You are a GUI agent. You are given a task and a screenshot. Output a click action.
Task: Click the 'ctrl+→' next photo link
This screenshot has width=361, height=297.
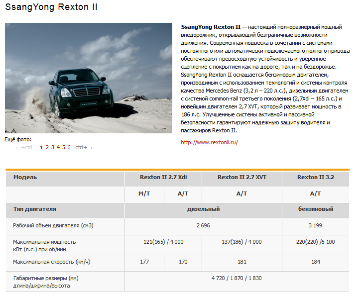84,147
